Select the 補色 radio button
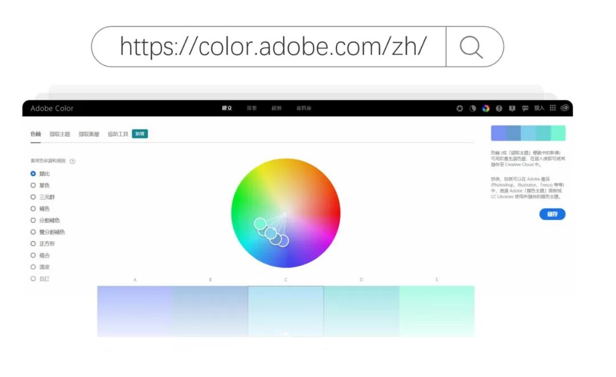Viewport: 616px width, 377px height. pos(33,209)
